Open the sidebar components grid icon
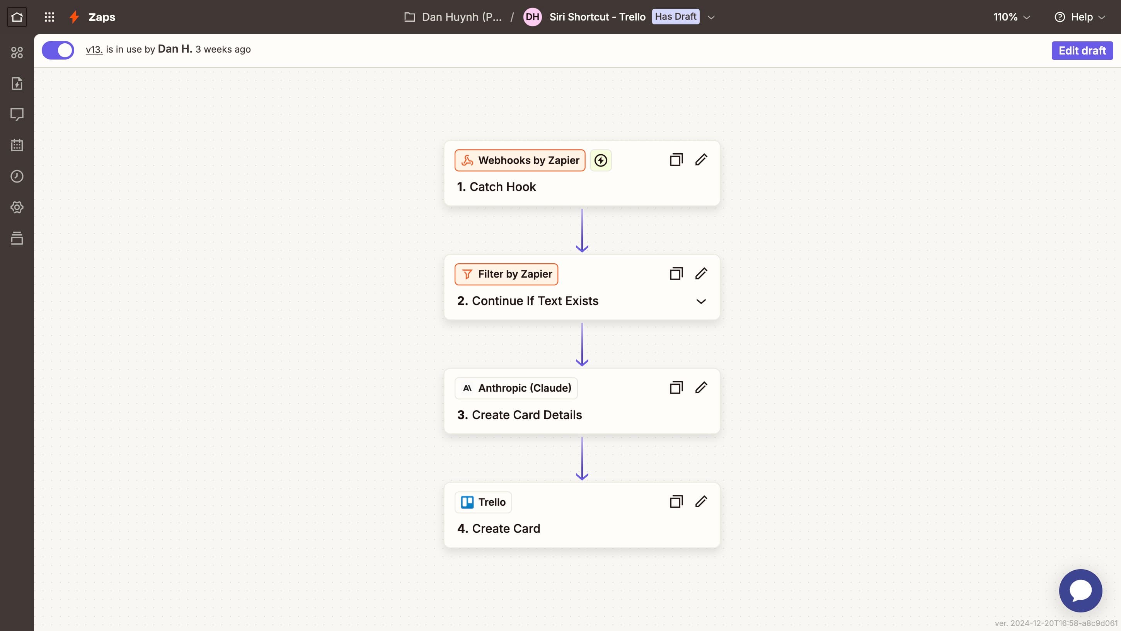This screenshot has width=1121, height=631. [x=17, y=53]
